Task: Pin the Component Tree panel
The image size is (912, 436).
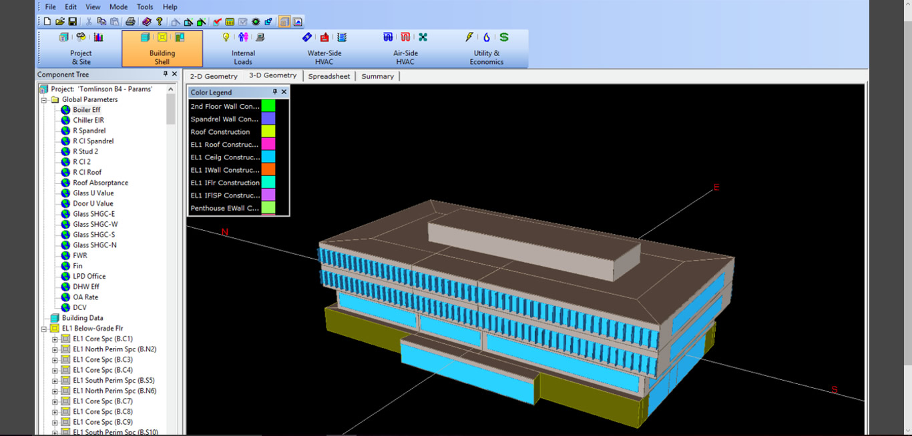Action: coord(166,74)
